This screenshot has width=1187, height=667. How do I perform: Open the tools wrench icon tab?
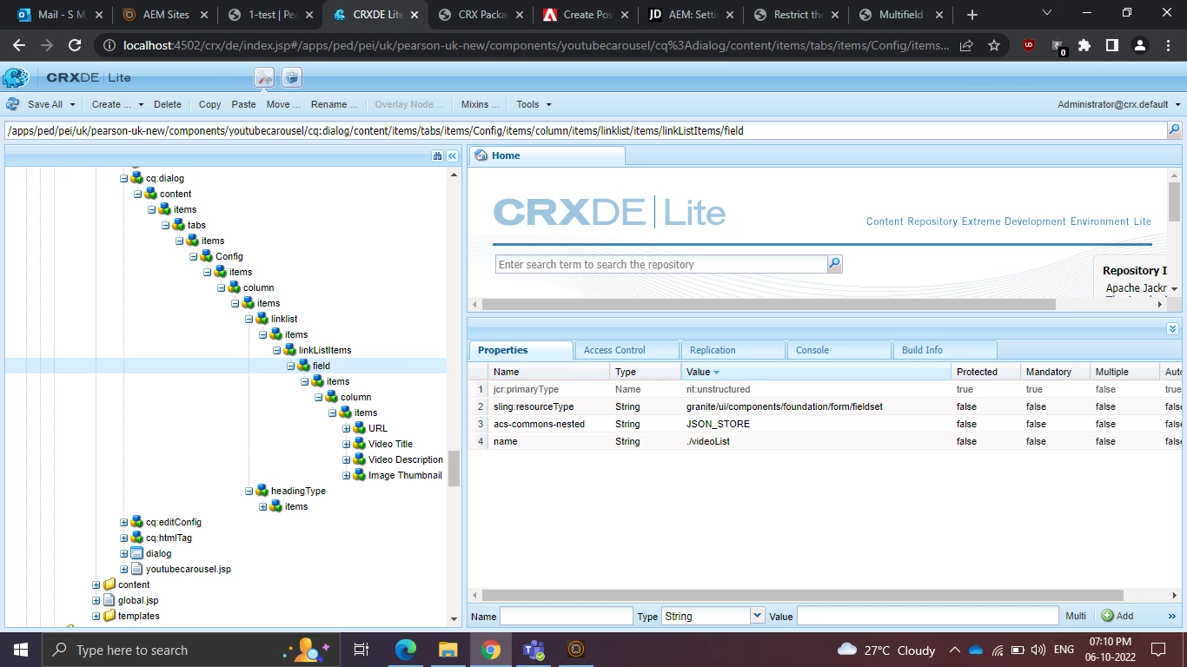pyautogui.click(x=264, y=77)
